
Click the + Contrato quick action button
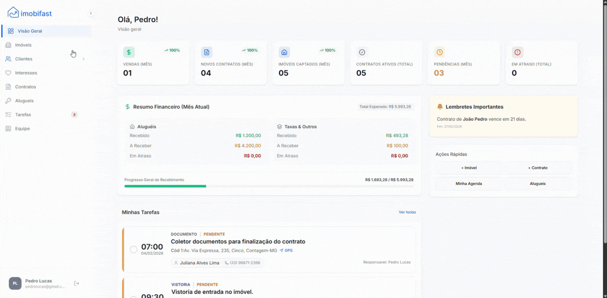pos(537,168)
